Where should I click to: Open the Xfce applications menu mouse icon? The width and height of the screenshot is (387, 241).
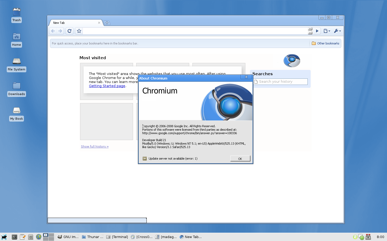coord(4,237)
